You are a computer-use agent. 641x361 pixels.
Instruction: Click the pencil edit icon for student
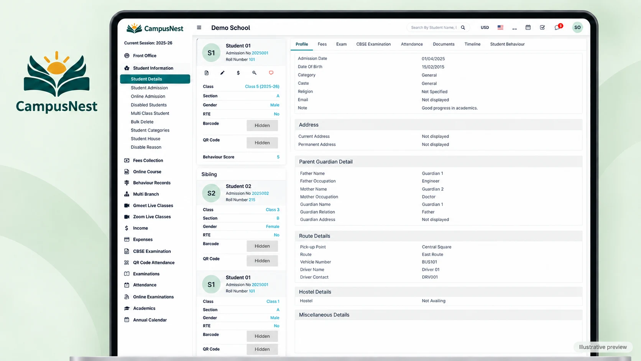tap(222, 73)
